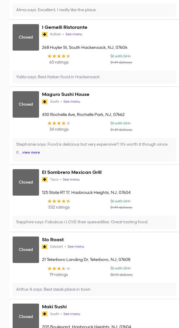Open El Sombrero Mexican Grill title
The image size is (179, 328).
(72, 172)
